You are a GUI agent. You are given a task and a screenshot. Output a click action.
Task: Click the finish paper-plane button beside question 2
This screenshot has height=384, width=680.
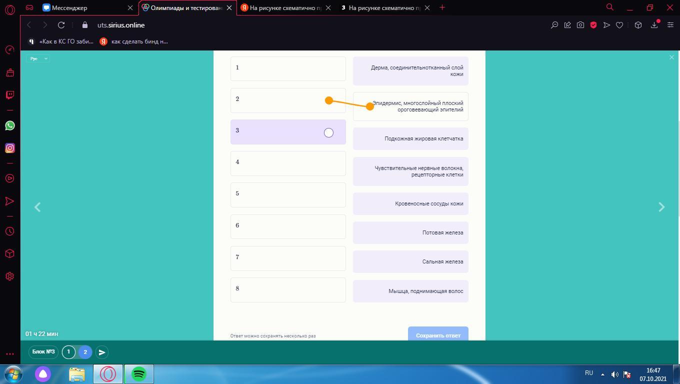pyautogui.click(x=102, y=352)
